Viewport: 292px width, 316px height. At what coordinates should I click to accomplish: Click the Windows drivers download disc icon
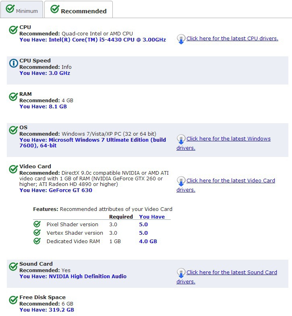coord(181,139)
